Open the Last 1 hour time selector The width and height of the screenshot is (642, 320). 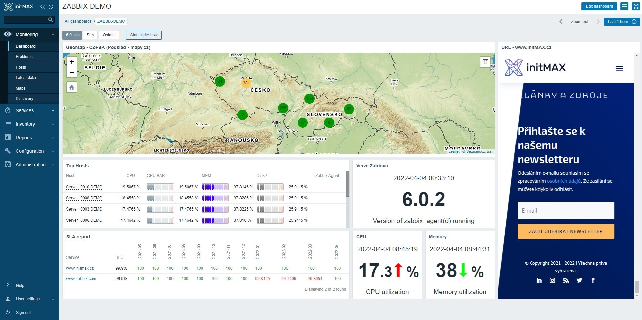pyautogui.click(x=622, y=22)
